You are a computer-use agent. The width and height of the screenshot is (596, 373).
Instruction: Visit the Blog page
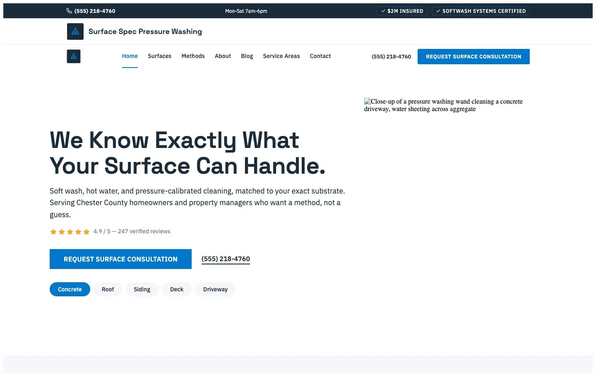[x=247, y=56]
